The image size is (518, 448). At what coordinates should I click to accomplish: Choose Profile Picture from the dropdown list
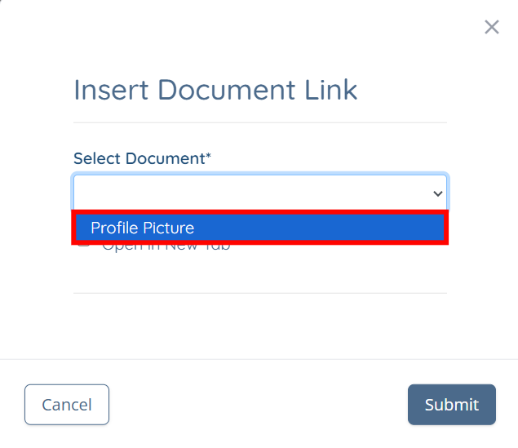[x=259, y=228]
